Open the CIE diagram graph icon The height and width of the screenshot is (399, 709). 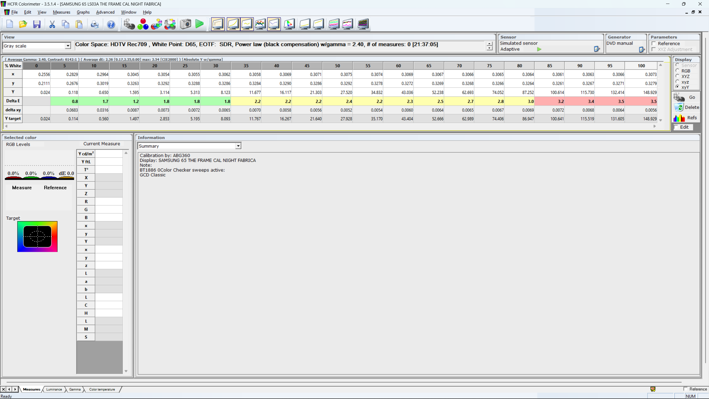[x=289, y=24]
